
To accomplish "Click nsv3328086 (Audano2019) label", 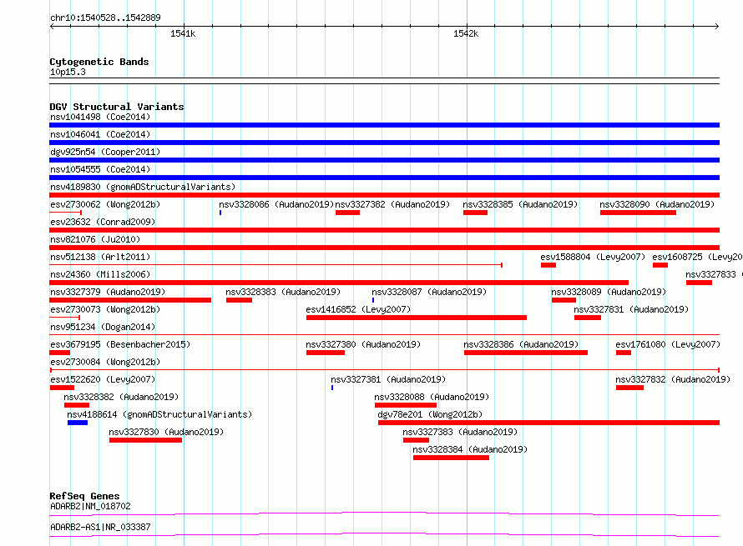I will (x=276, y=204).
